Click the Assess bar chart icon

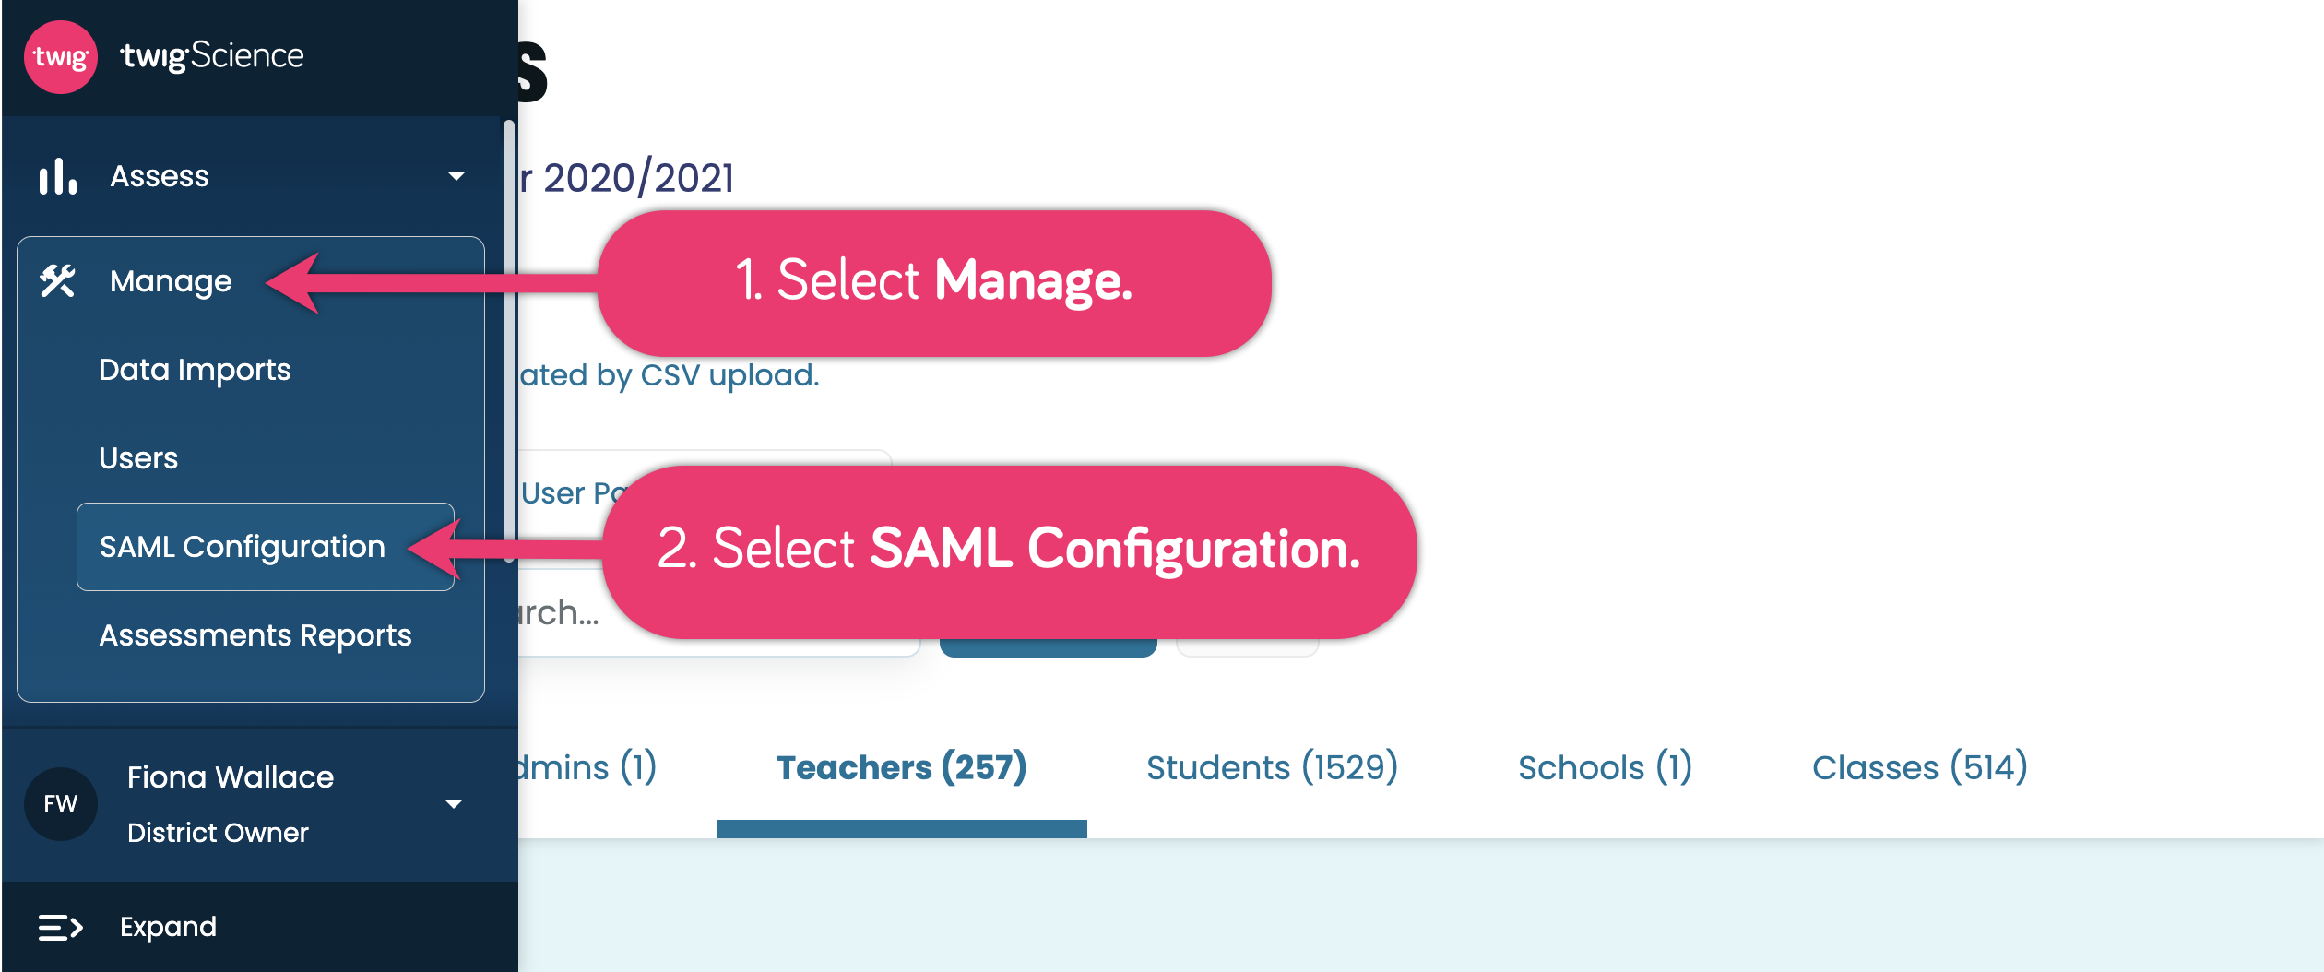click(x=57, y=176)
